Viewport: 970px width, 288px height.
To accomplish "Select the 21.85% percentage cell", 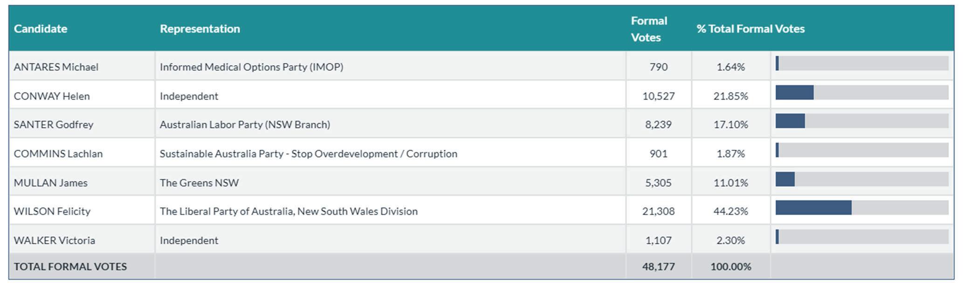I will pos(730,96).
